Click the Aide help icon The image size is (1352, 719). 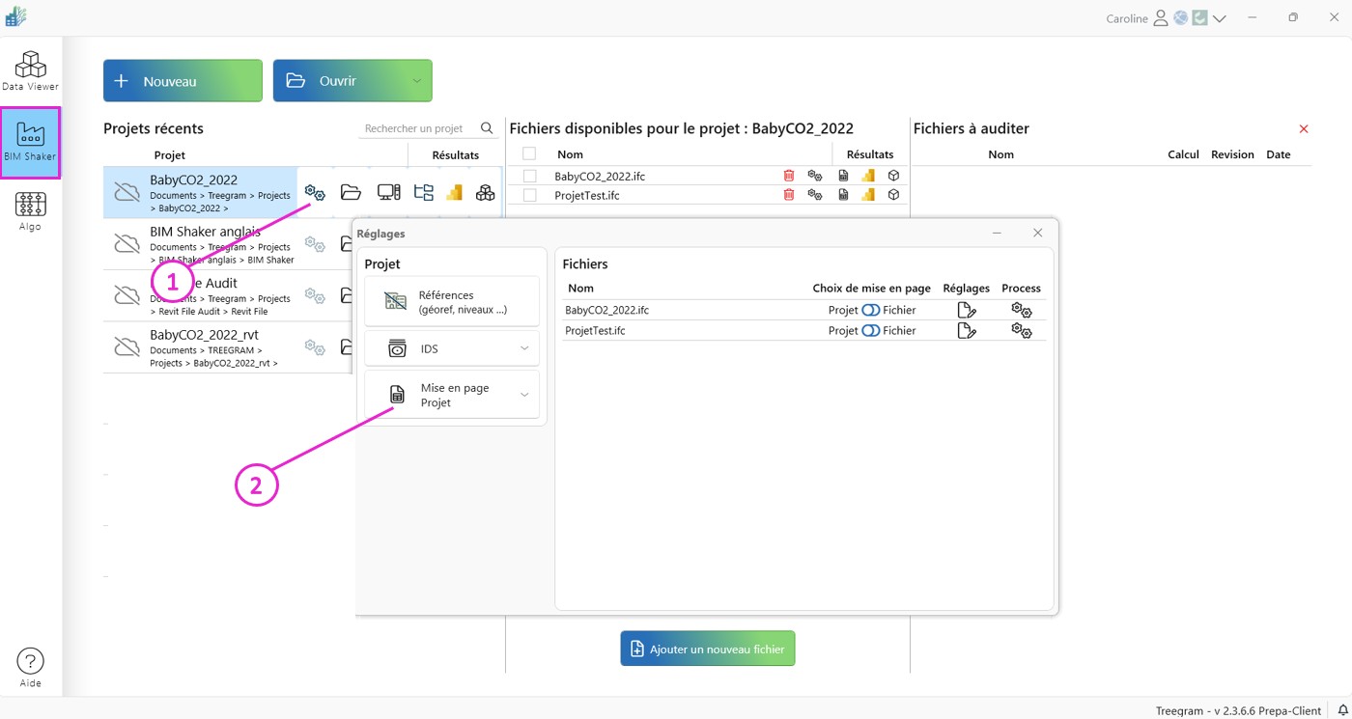(x=30, y=667)
